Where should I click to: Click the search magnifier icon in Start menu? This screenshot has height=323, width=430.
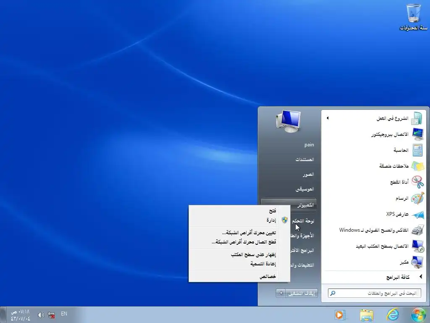point(333,293)
